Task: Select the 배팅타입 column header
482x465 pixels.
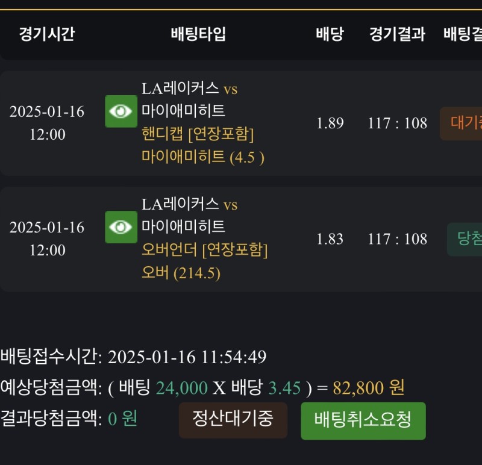Action: [x=198, y=34]
